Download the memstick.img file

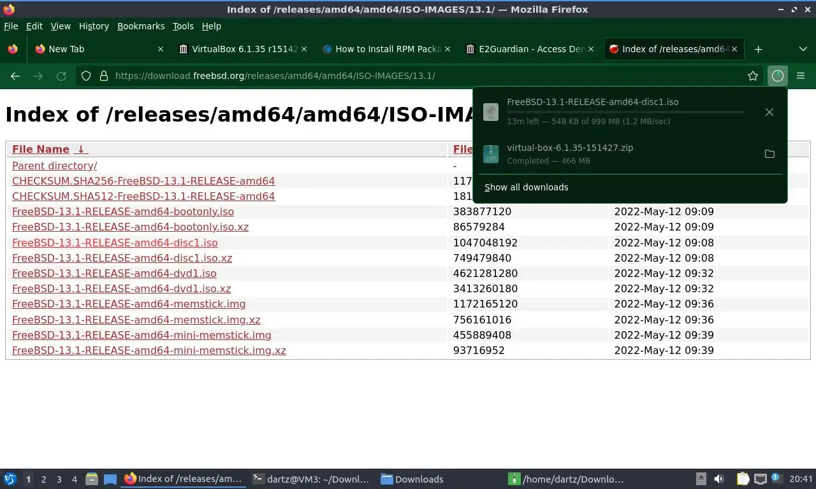[129, 304]
